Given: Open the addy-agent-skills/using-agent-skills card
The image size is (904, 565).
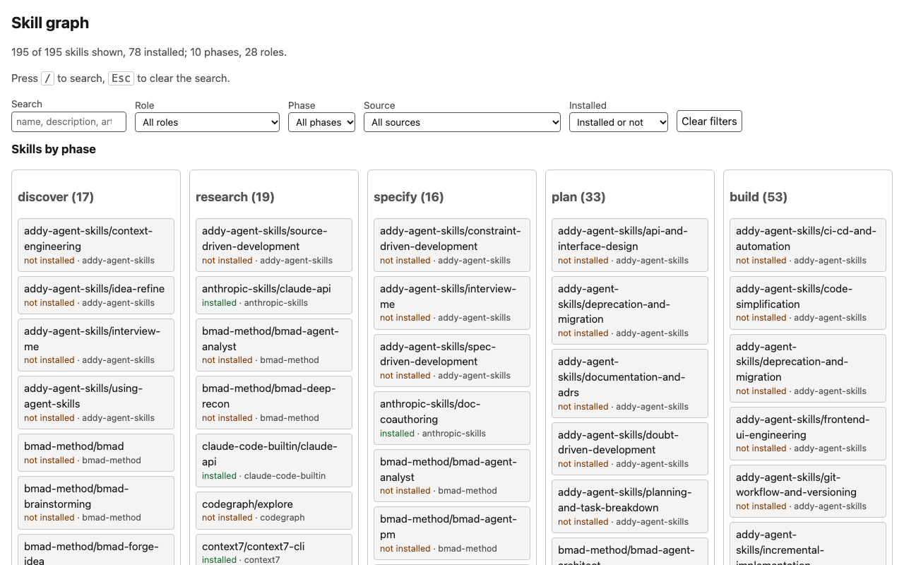Looking at the screenshot, I should [96, 403].
